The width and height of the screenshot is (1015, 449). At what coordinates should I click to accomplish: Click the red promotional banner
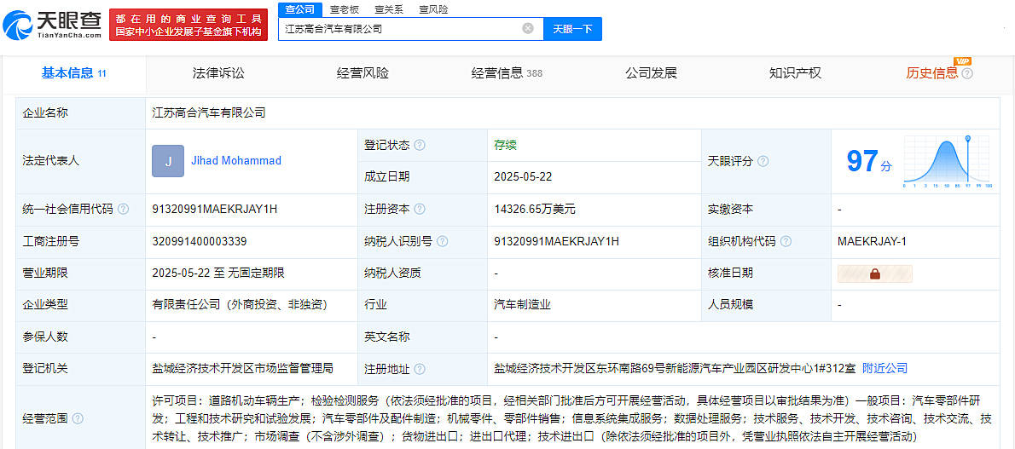coord(188,26)
